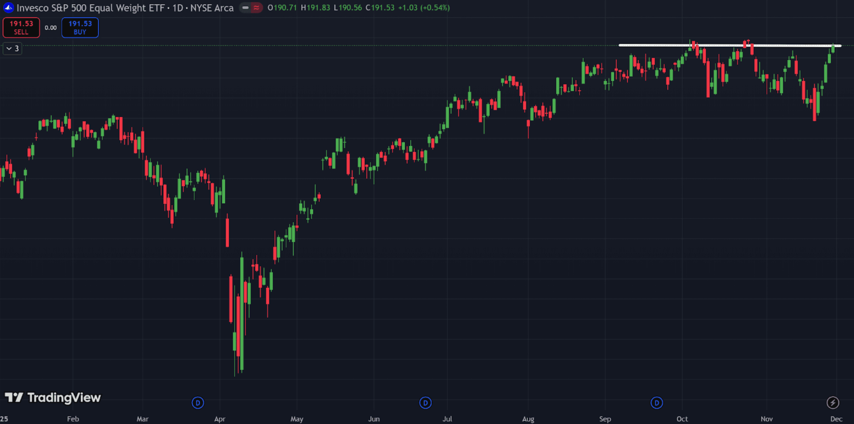This screenshot has height=424, width=854.
Task: Click the 0.00 spread value
Action: [51, 28]
